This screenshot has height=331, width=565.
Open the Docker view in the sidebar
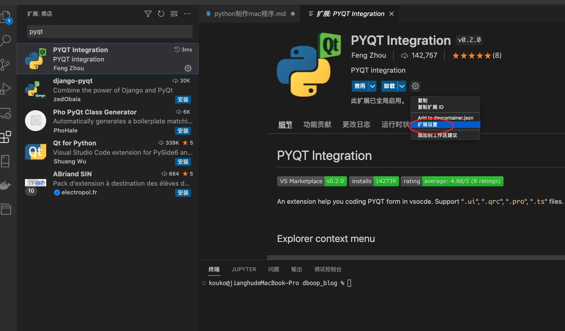tap(6, 185)
